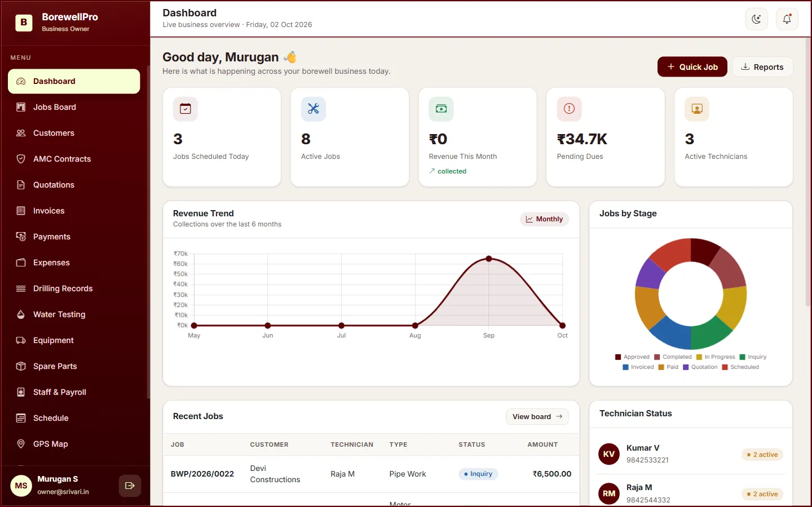Click the Schedule calendar icon
Image resolution: width=812 pixels, height=507 pixels.
[x=21, y=418]
